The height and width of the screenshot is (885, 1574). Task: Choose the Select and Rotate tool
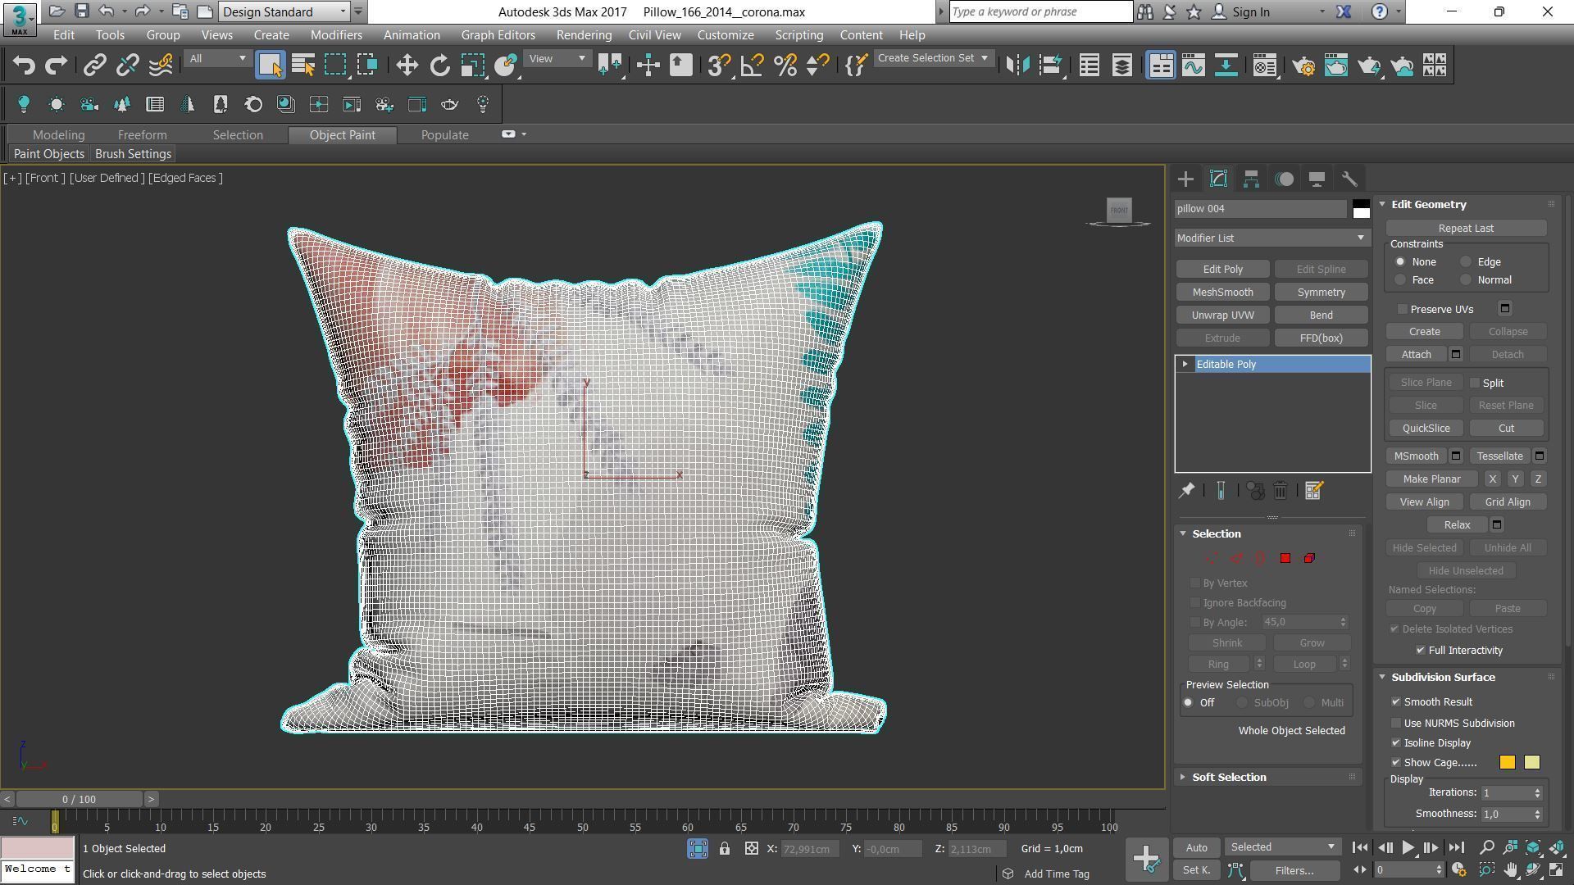(440, 66)
